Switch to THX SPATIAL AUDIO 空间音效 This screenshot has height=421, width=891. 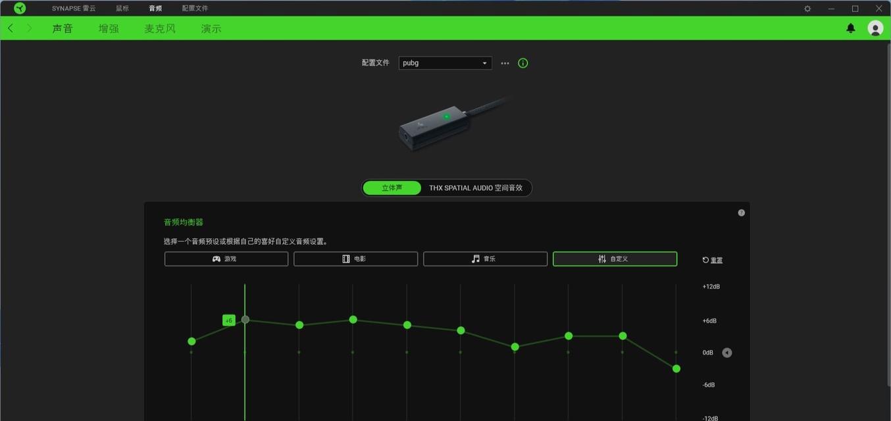476,188
